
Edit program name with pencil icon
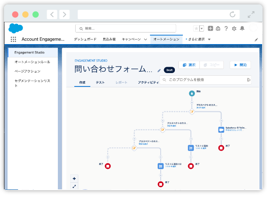pos(159,70)
